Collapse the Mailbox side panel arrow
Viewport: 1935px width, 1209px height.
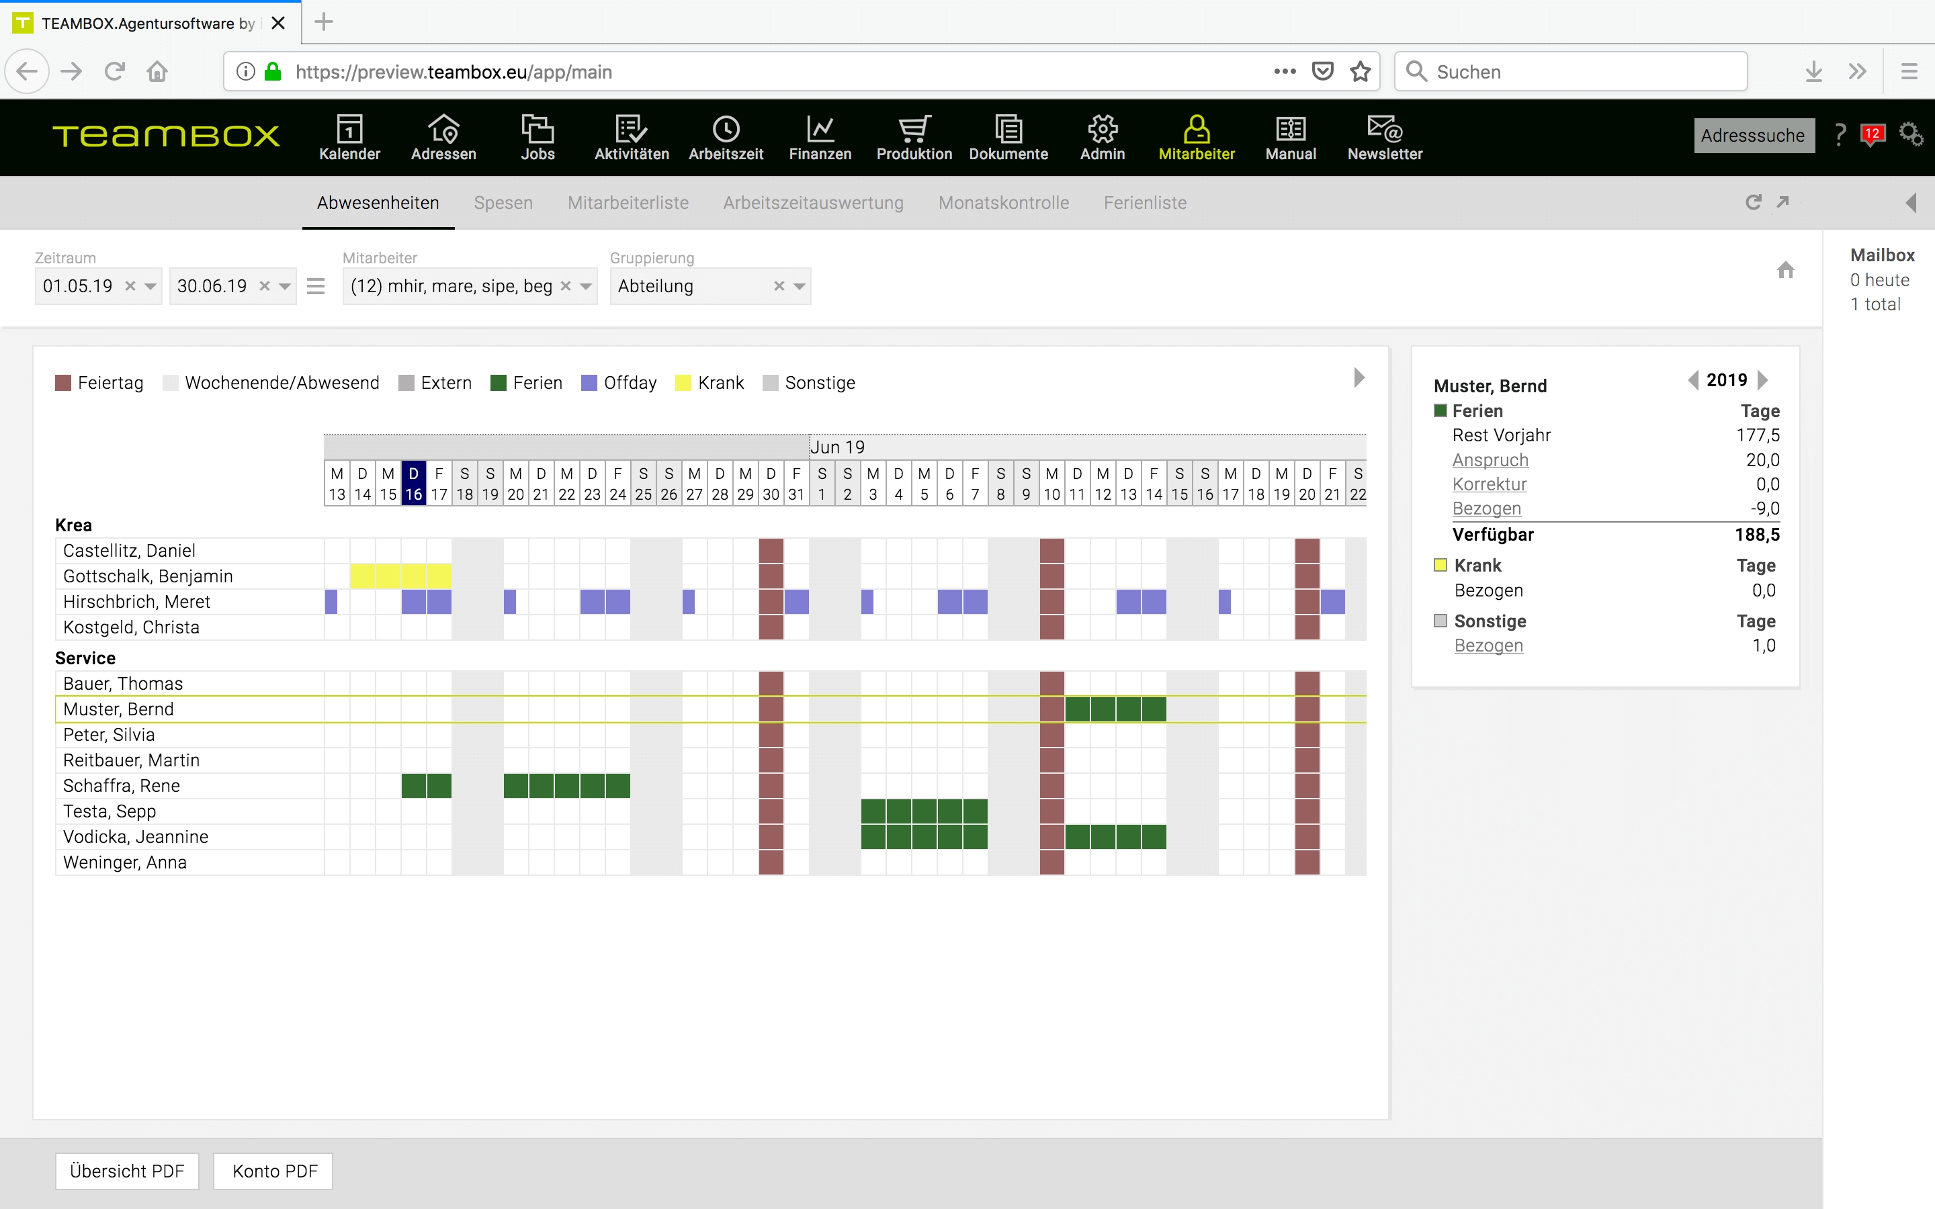coord(1911,203)
